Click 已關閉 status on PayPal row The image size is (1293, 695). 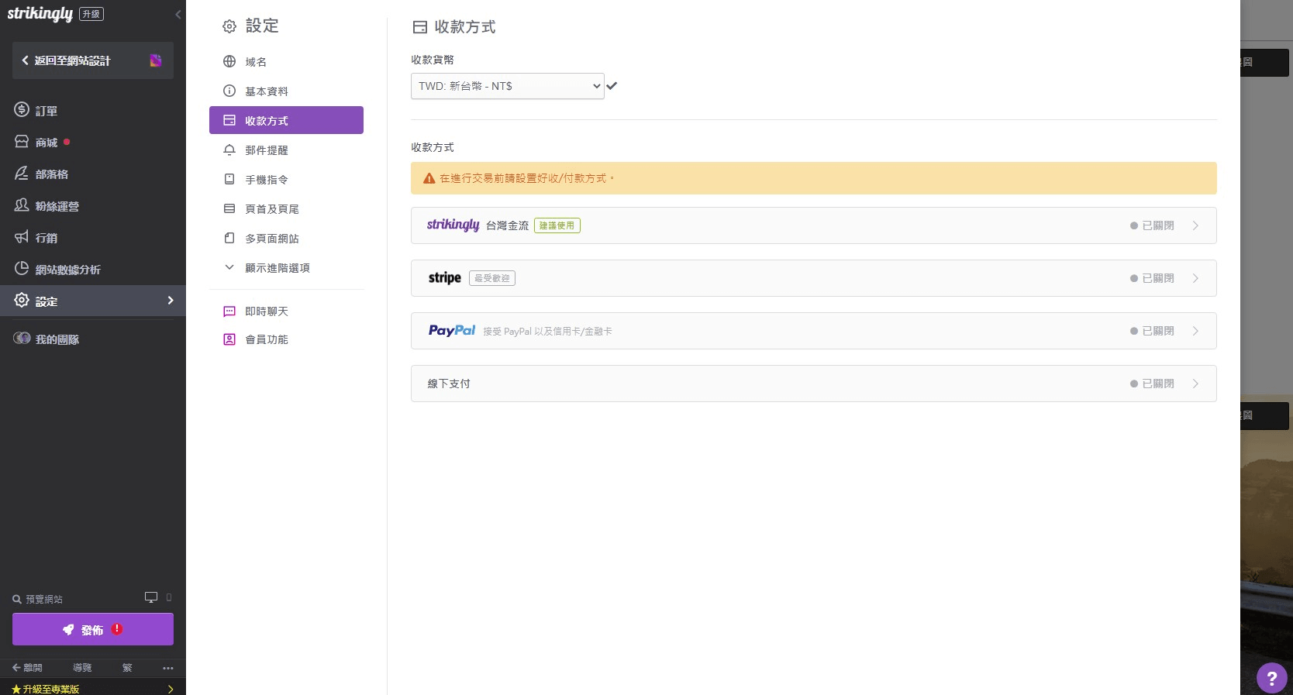pyautogui.click(x=1153, y=331)
